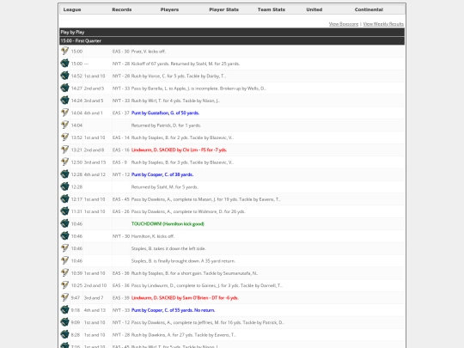
Task: Open the Continental menu
Action: (x=369, y=9)
